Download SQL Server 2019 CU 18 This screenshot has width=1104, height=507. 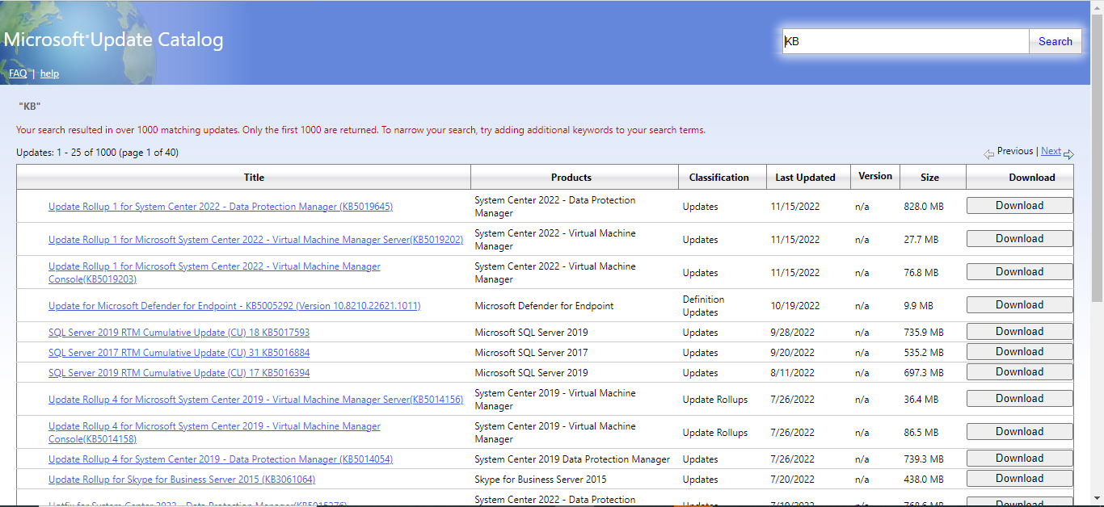(x=1020, y=332)
